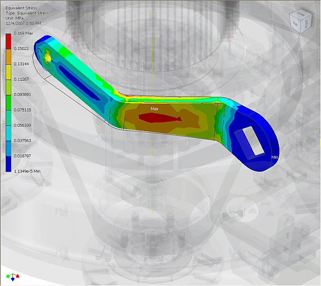Click the red axis arrow of the triad
Viewport: 321px width, 286px height.
(x=18, y=276)
